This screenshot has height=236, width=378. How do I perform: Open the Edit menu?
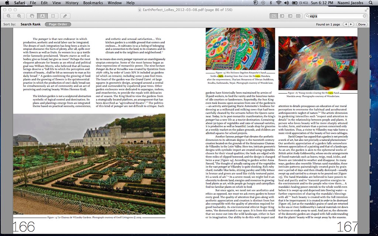(x=44, y=3)
